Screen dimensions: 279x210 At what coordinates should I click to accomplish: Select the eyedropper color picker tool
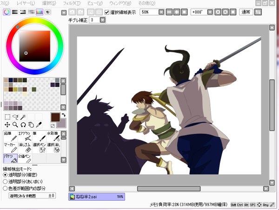[x=39, y=125]
